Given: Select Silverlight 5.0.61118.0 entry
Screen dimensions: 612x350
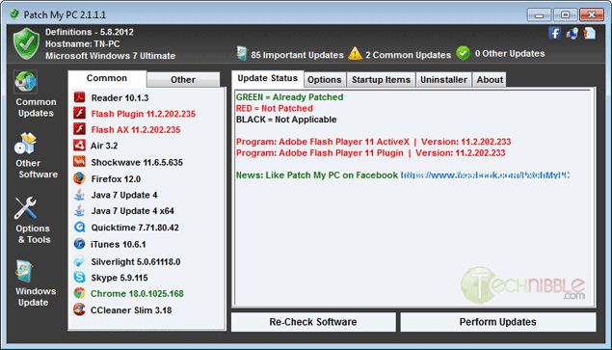Looking at the screenshot, I should [x=136, y=261].
